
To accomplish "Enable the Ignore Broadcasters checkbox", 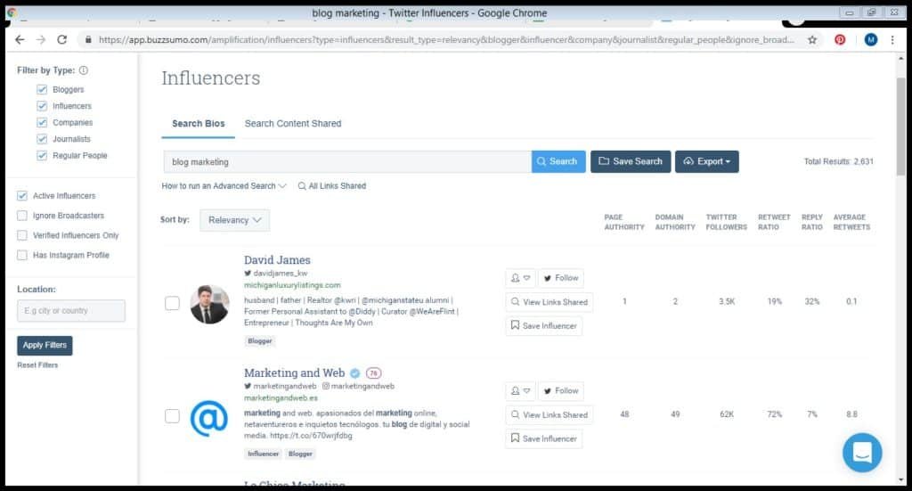I will click(x=22, y=216).
